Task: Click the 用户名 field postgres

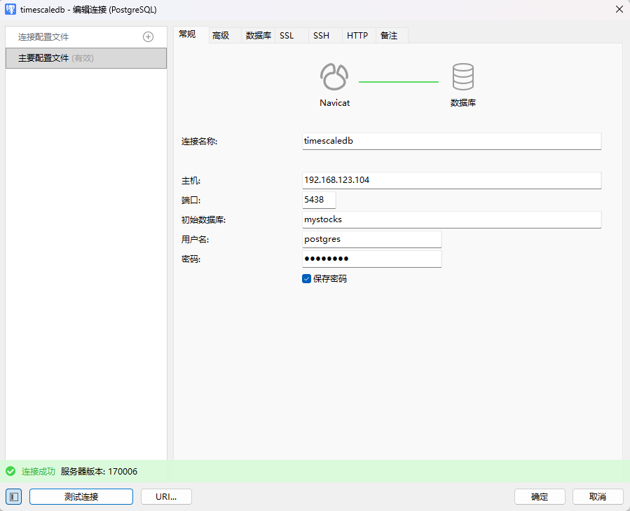Action: pos(371,239)
